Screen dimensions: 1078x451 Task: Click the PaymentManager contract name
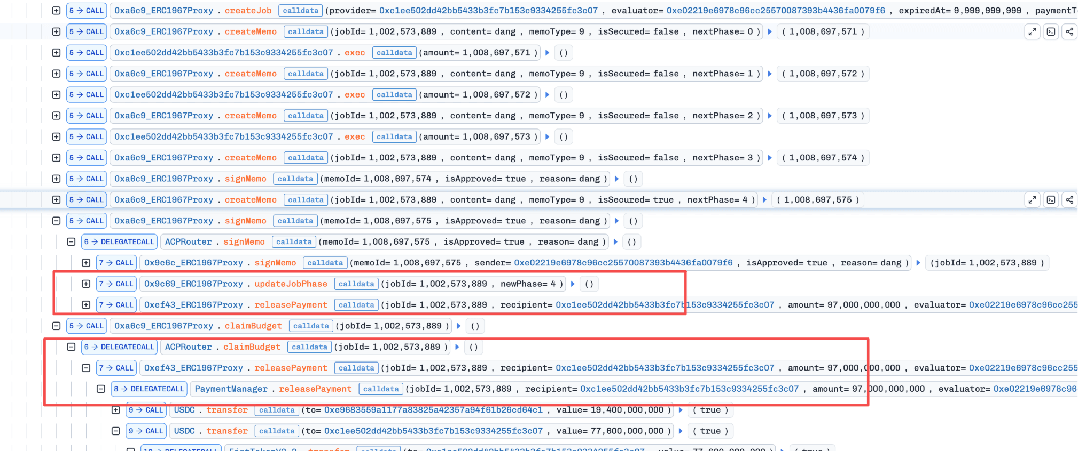point(231,389)
